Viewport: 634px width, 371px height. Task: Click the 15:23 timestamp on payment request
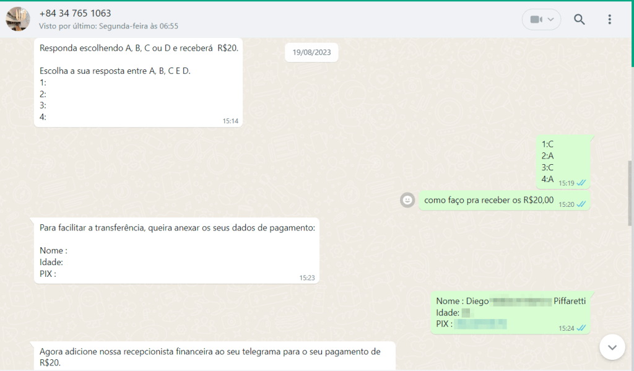click(307, 278)
